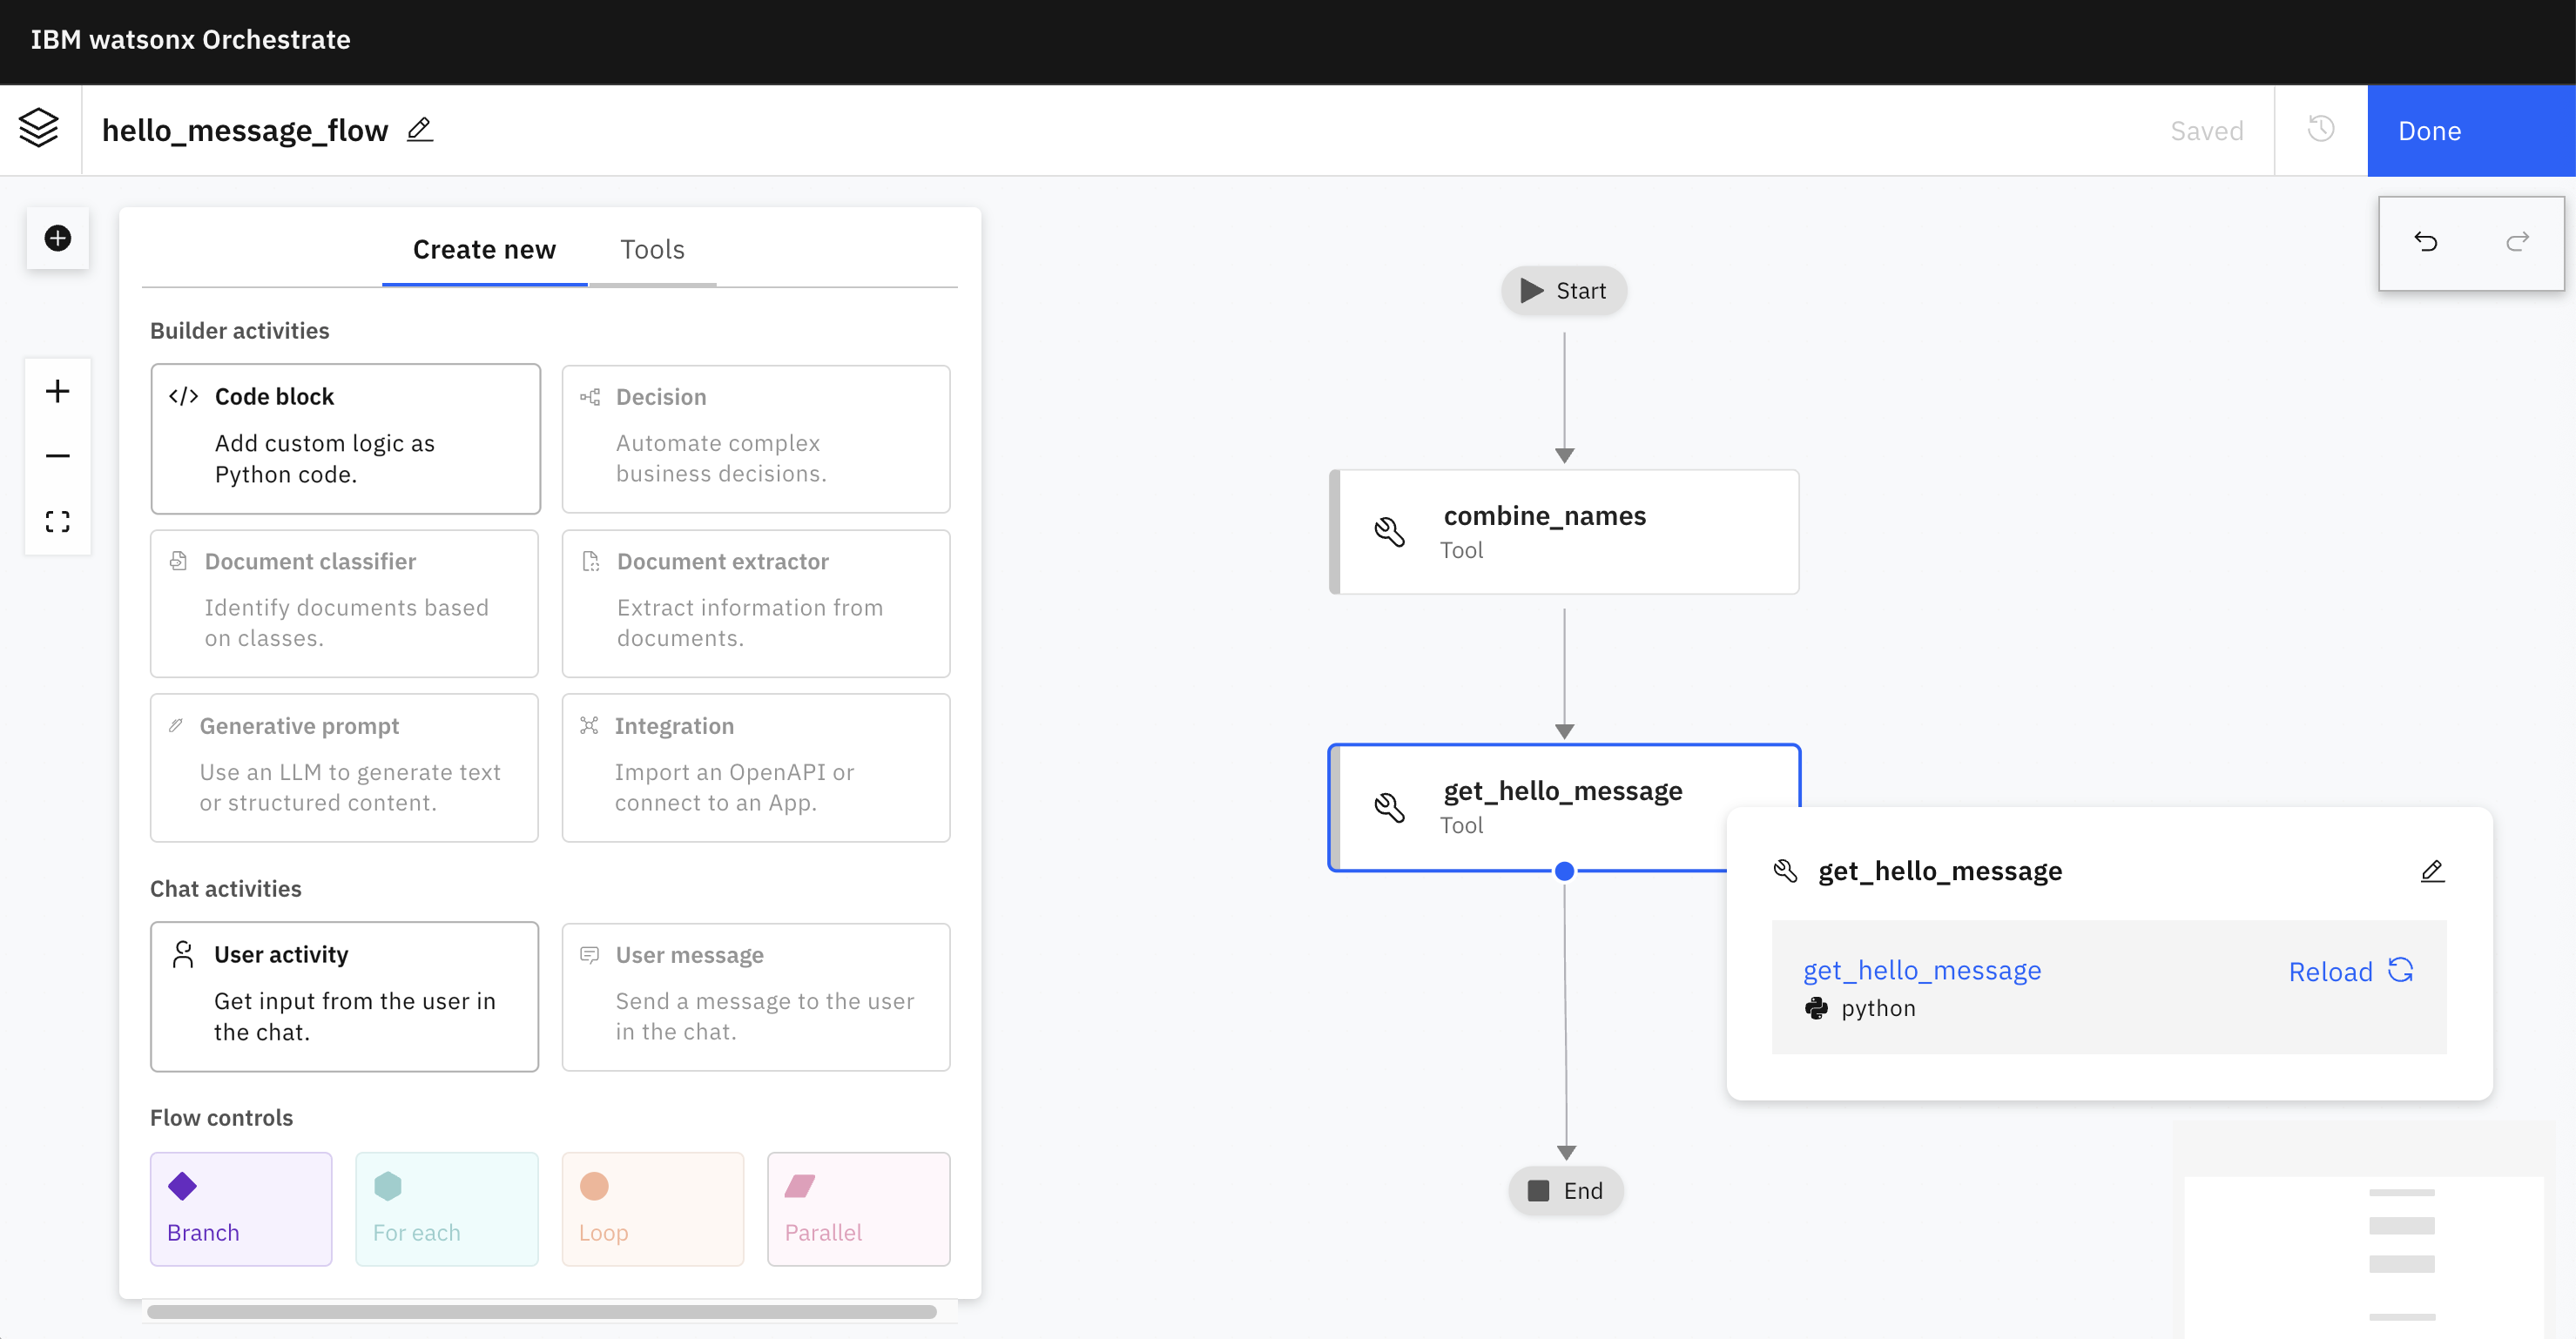Image resolution: width=2576 pixels, height=1339 pixels.
Task: Click the End node
Action: click(1566, 1191)
